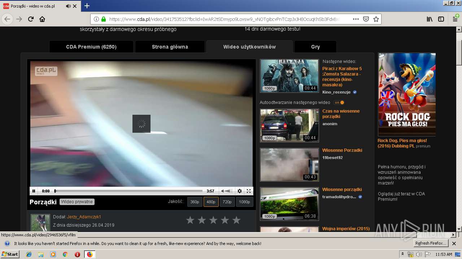This screenshot has width=462, height=259.
Task: Bookmark this page with star
Action: pos(376,19)
